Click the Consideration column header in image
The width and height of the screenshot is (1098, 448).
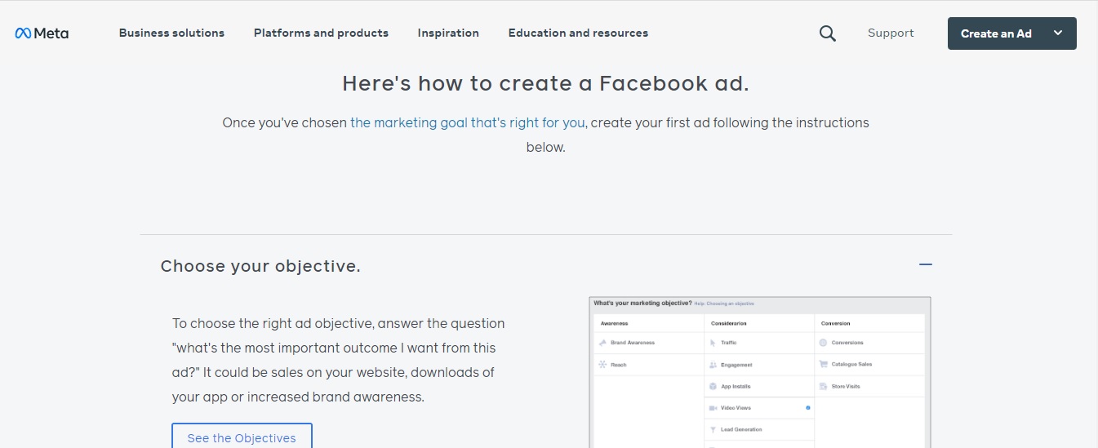pyautogui.click(x=729, y=323)
